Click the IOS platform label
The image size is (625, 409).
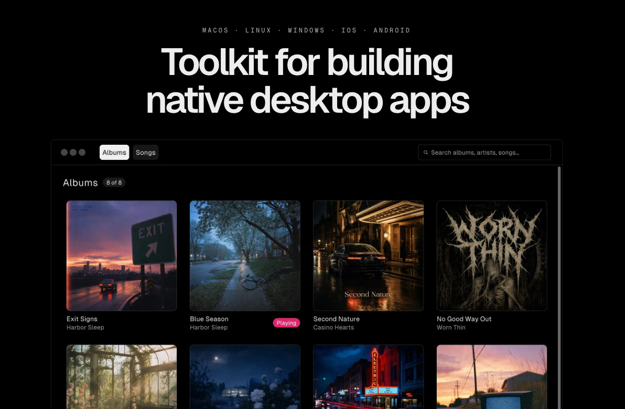(x=349, y=30)
